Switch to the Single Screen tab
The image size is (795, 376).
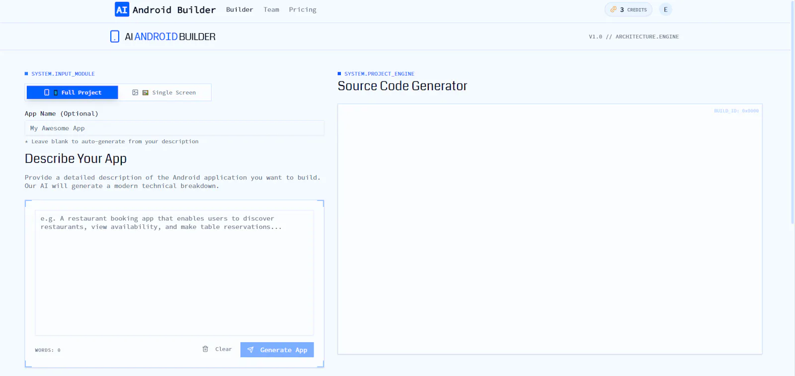164,93
